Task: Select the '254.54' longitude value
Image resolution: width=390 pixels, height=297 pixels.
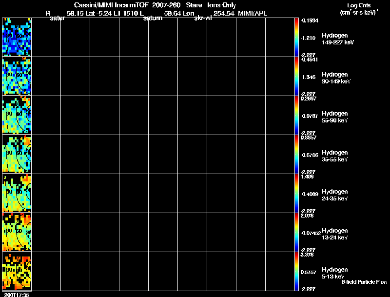Action: [224, 14]
